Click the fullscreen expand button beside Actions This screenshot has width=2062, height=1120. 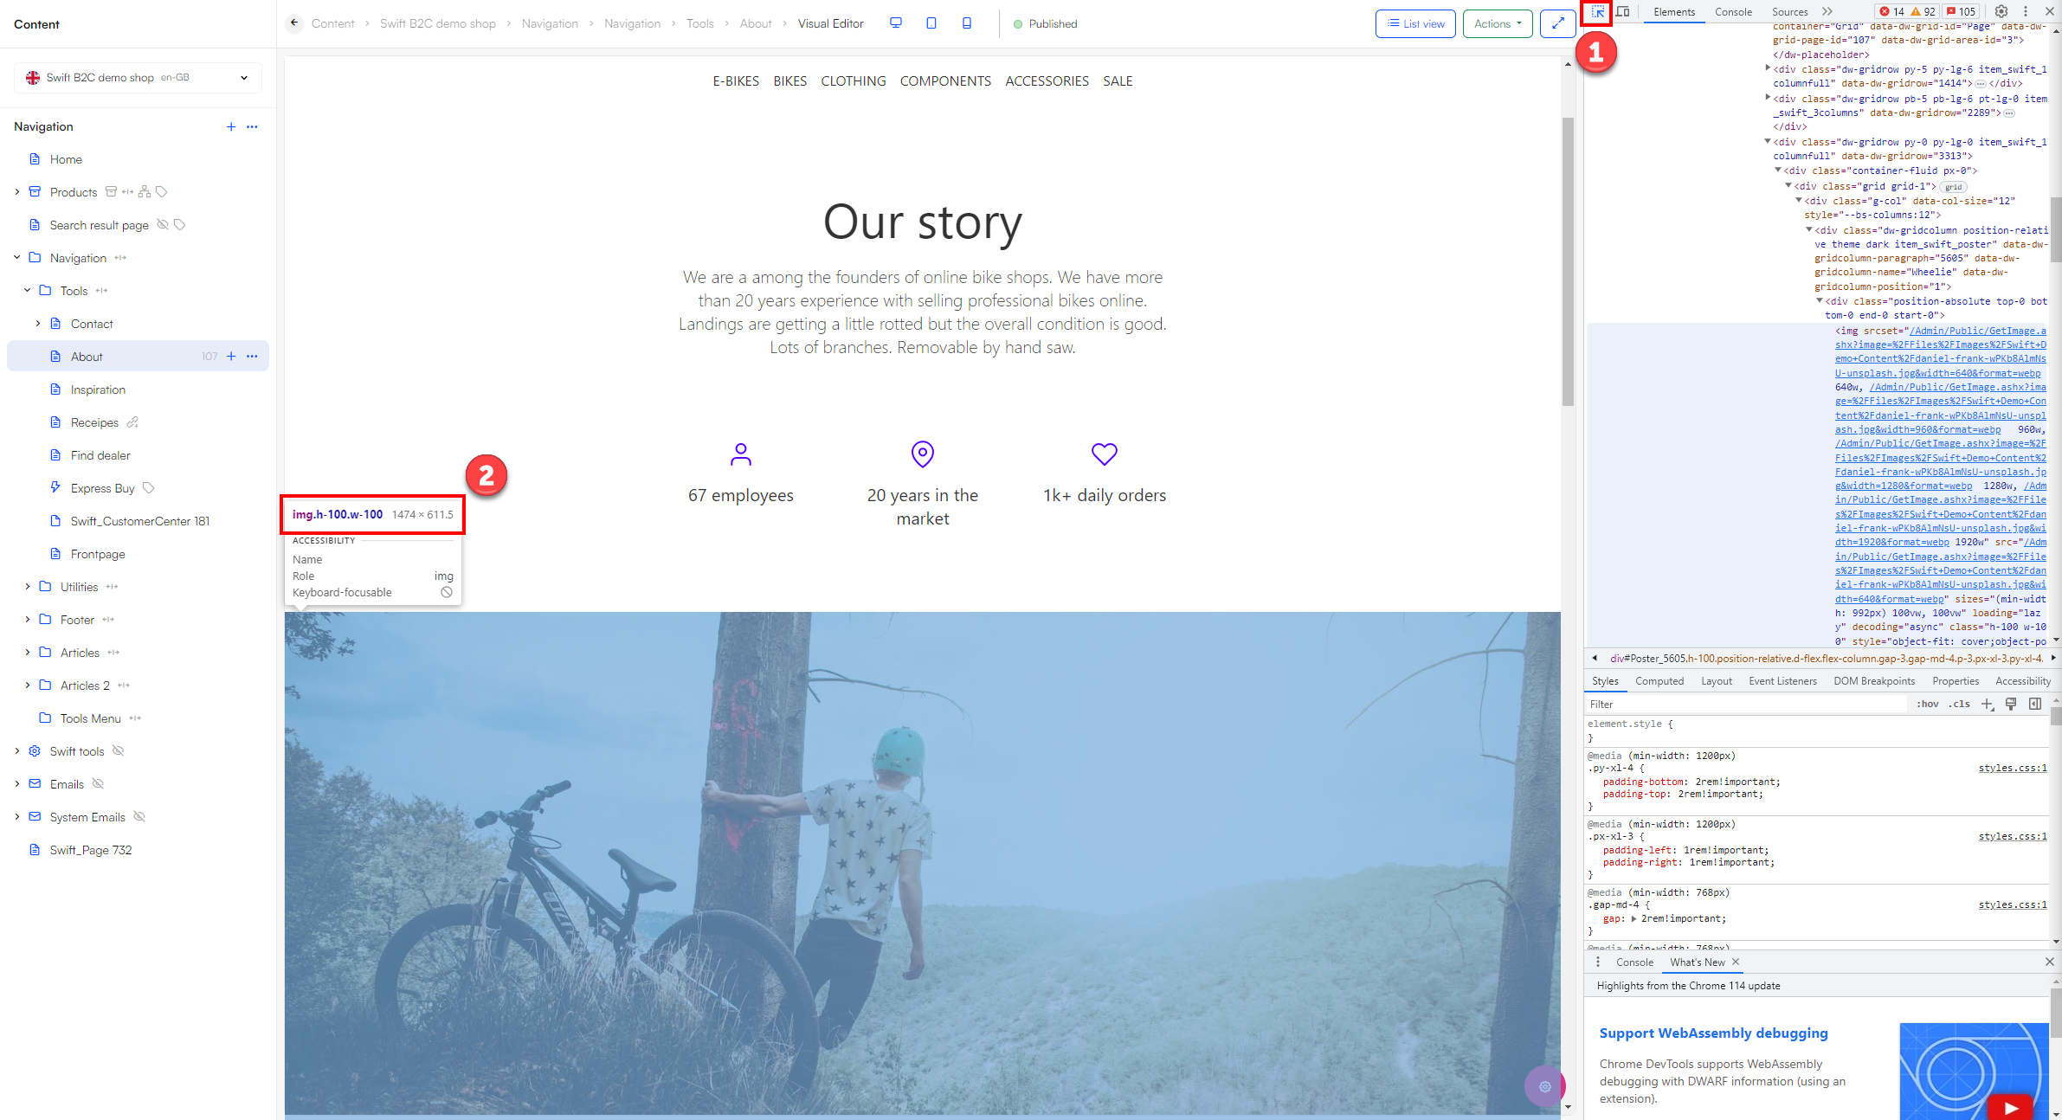click(x=1557, y=23)
